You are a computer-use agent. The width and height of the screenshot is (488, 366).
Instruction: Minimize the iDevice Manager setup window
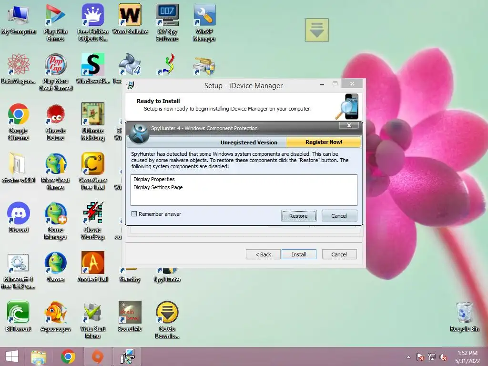[x=322, y=84]
